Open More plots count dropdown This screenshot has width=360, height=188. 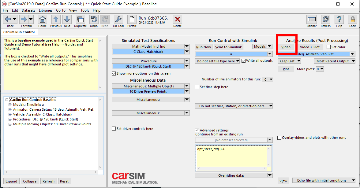320,69
